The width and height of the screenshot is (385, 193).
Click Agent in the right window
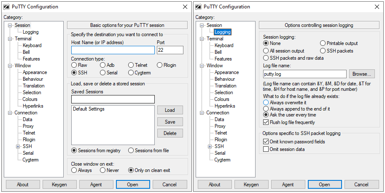288,185
